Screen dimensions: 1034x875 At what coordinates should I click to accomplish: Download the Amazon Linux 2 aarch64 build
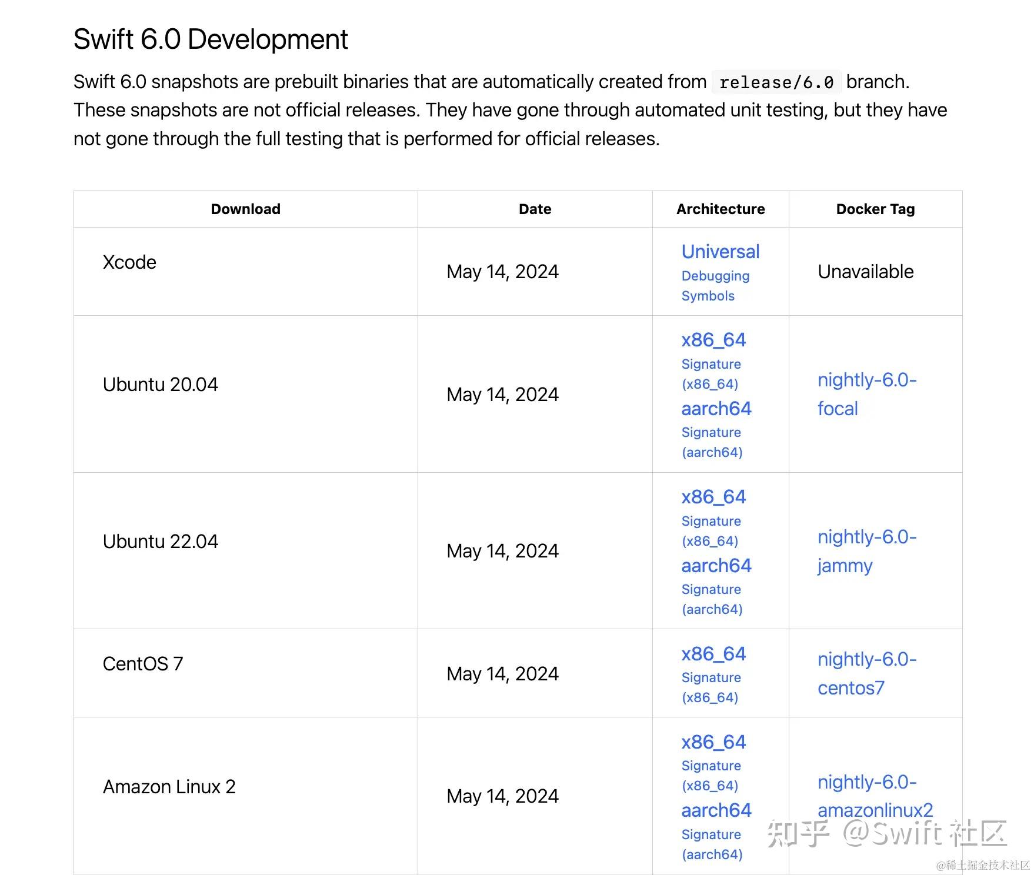(x=716, y=810)
